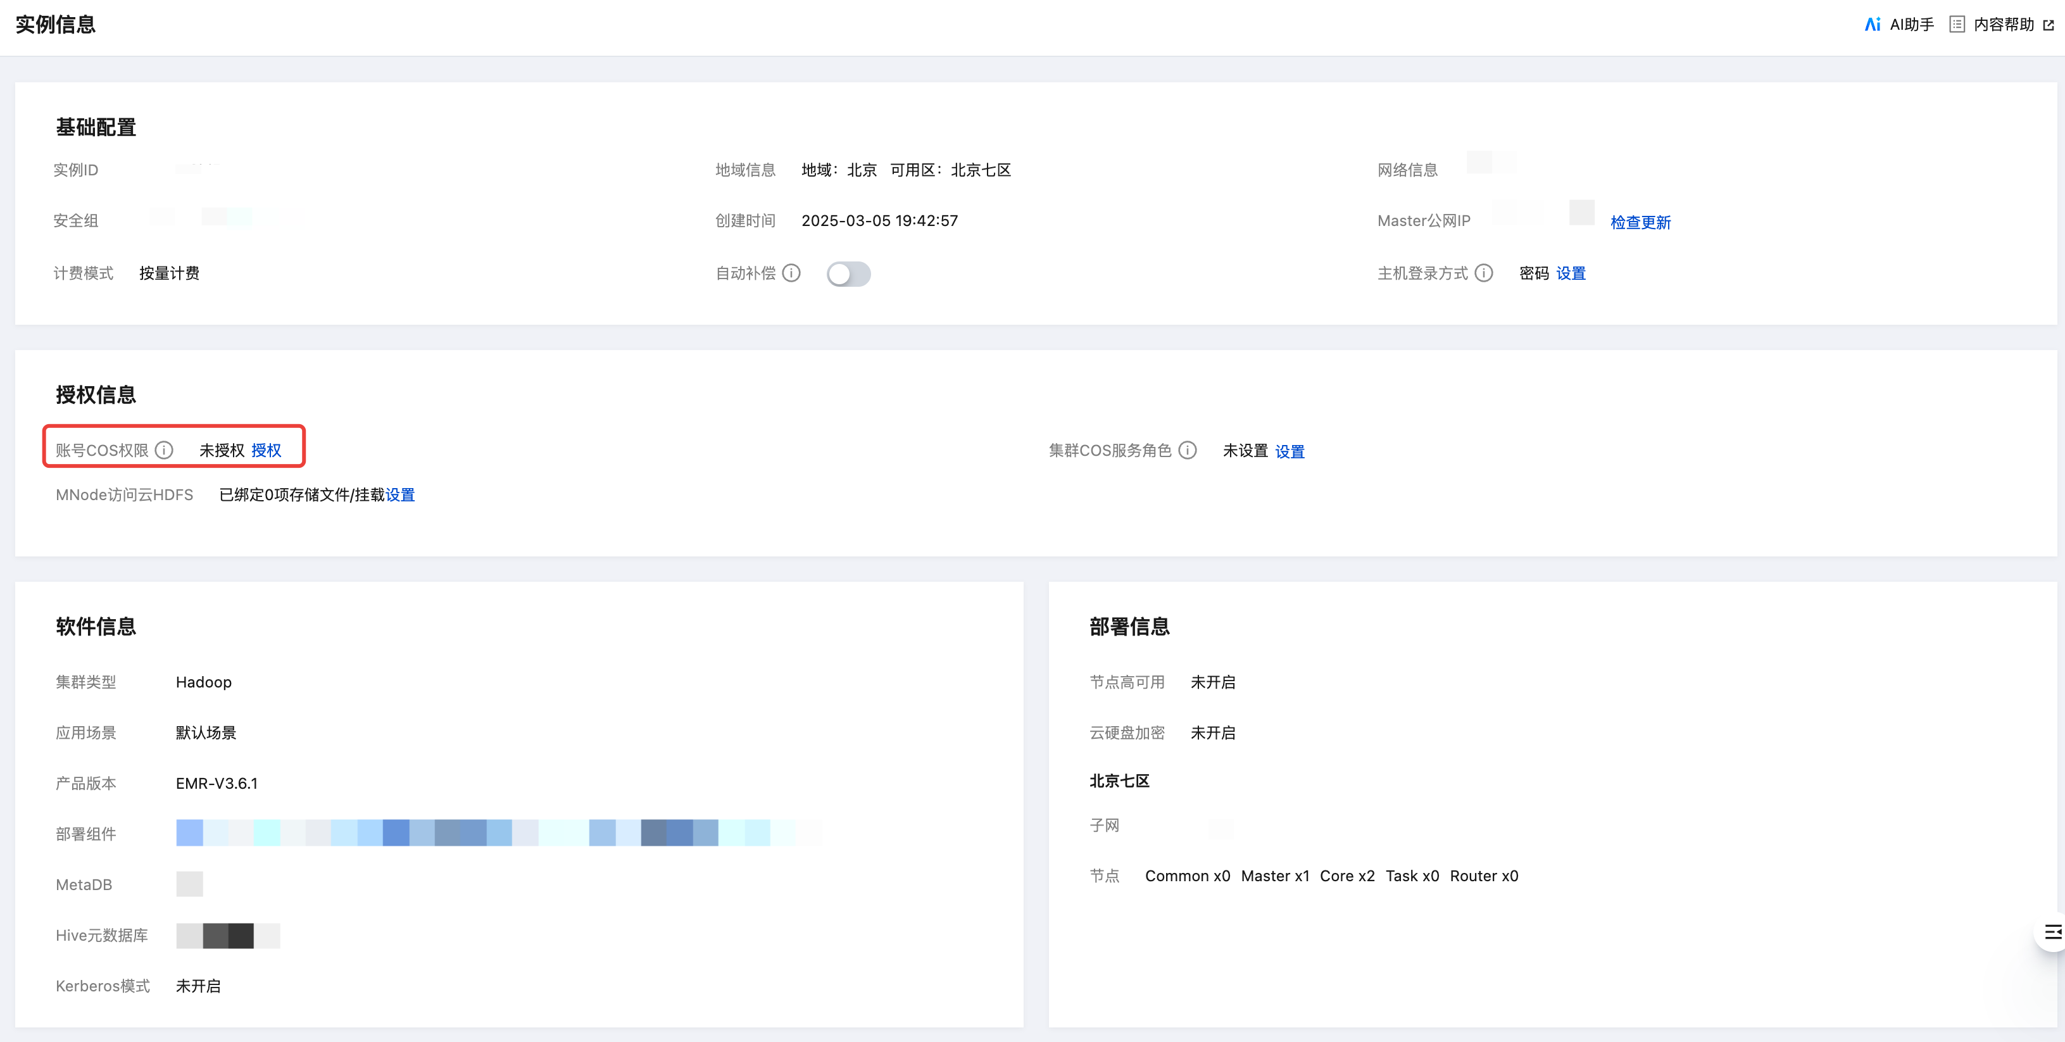Viewport: 2065px width, 1042px height.
Task: Click the 授权 link for COS permission
Action: coord(266,451)
